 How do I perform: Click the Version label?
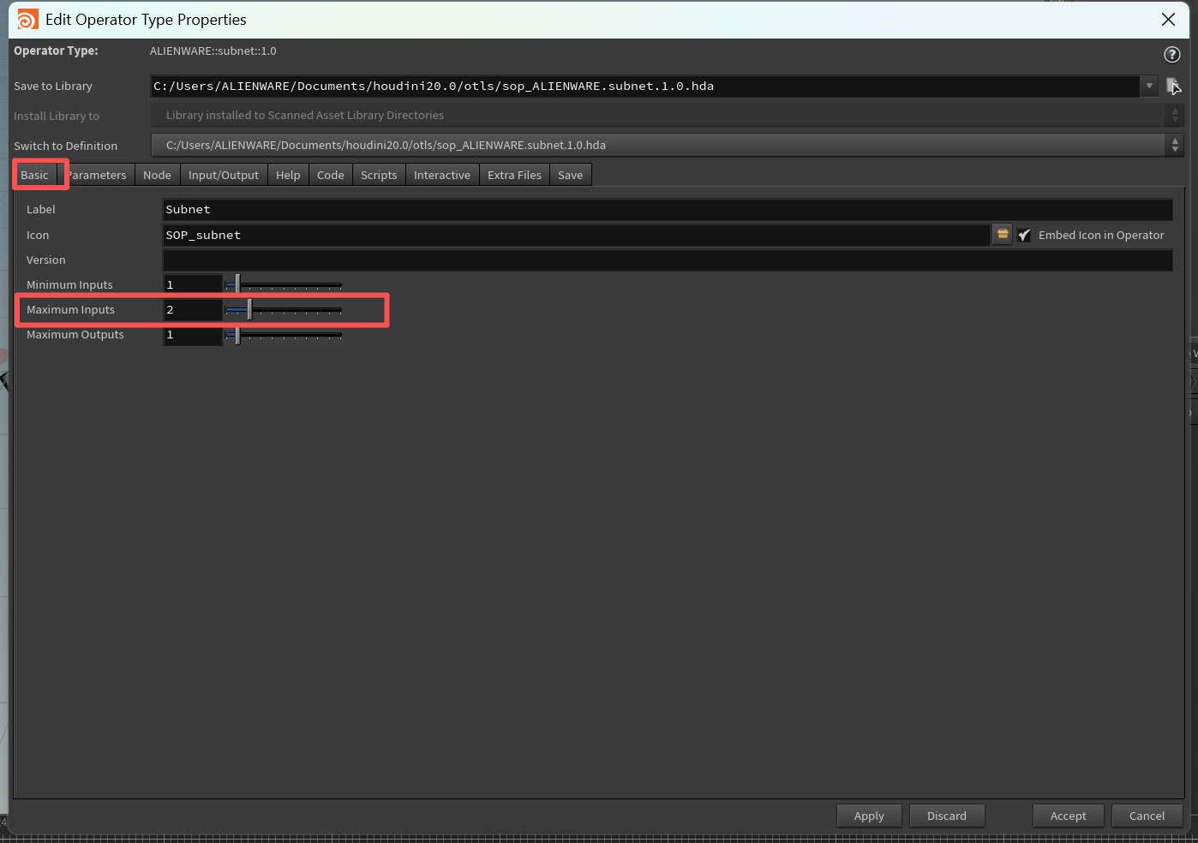coord(46,260)
